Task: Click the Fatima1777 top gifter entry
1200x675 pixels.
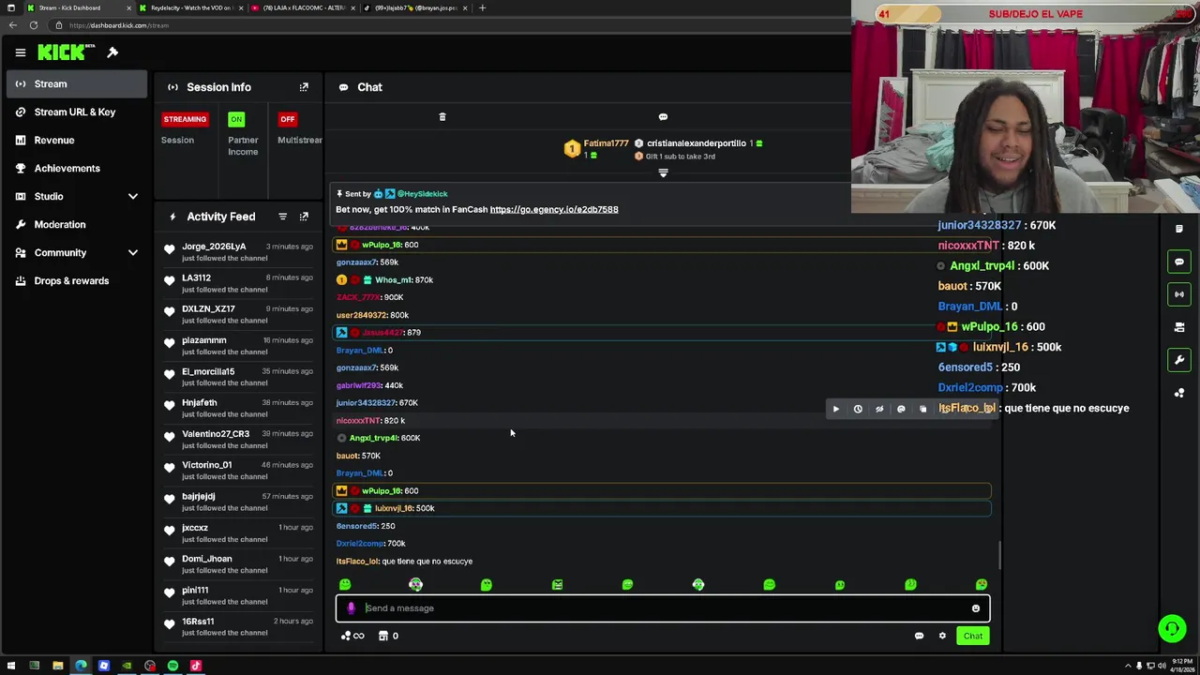Action: pyautogui.click(x=606, y=143)
